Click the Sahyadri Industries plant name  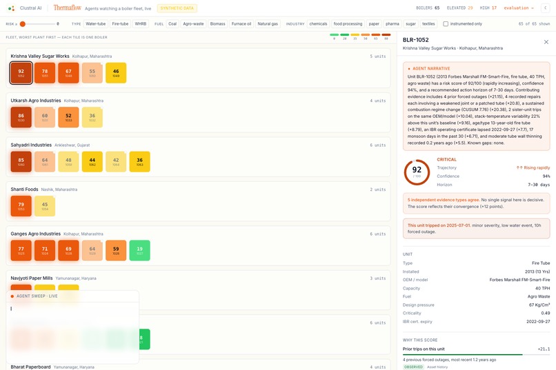click(x=31, y=145)
